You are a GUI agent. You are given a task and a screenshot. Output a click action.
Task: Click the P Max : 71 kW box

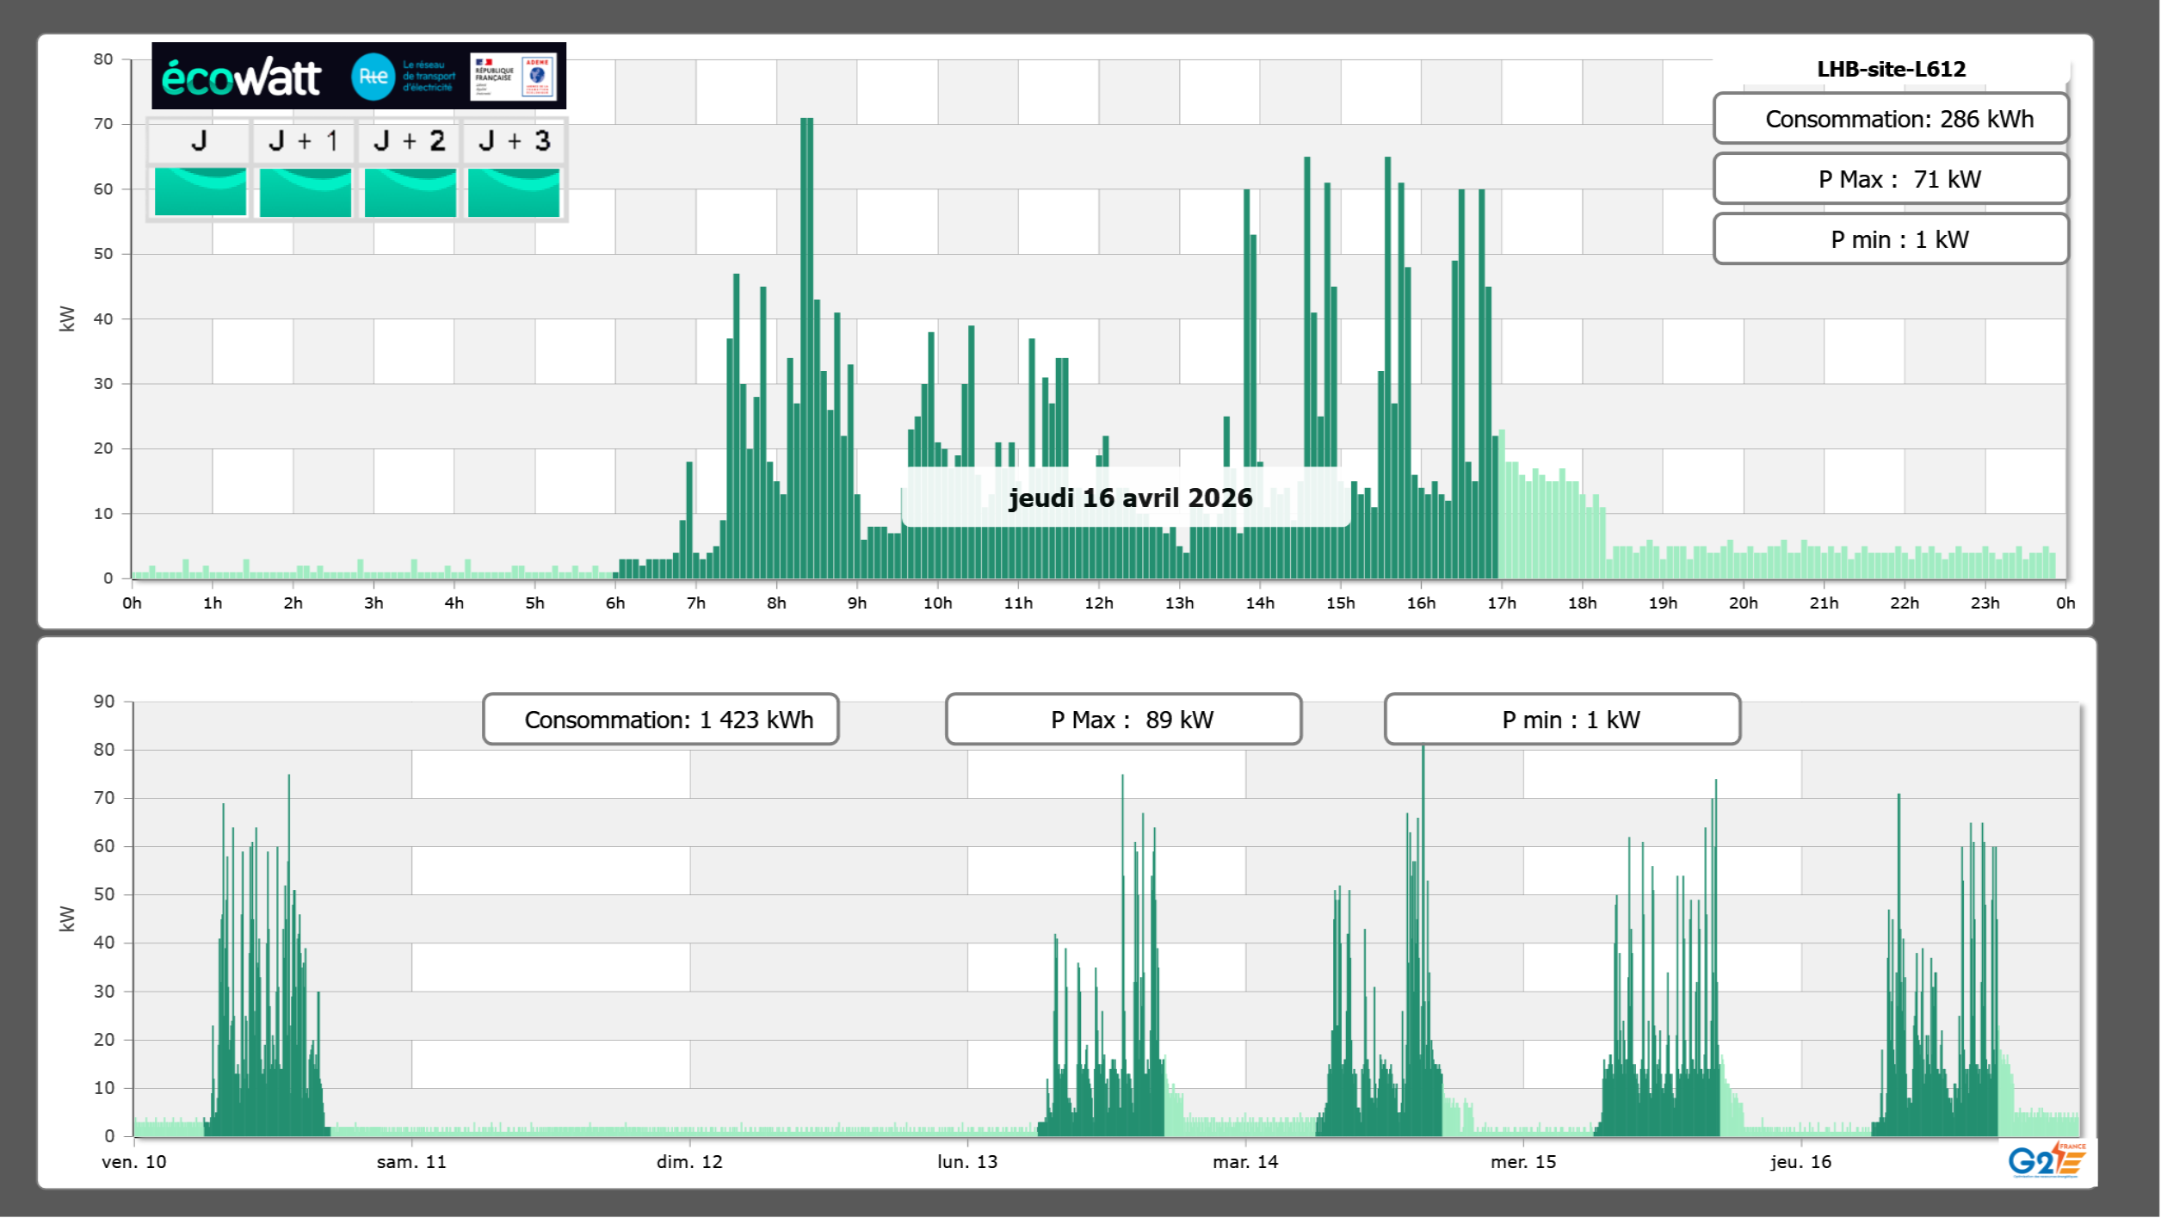[x=1890, y=179]
